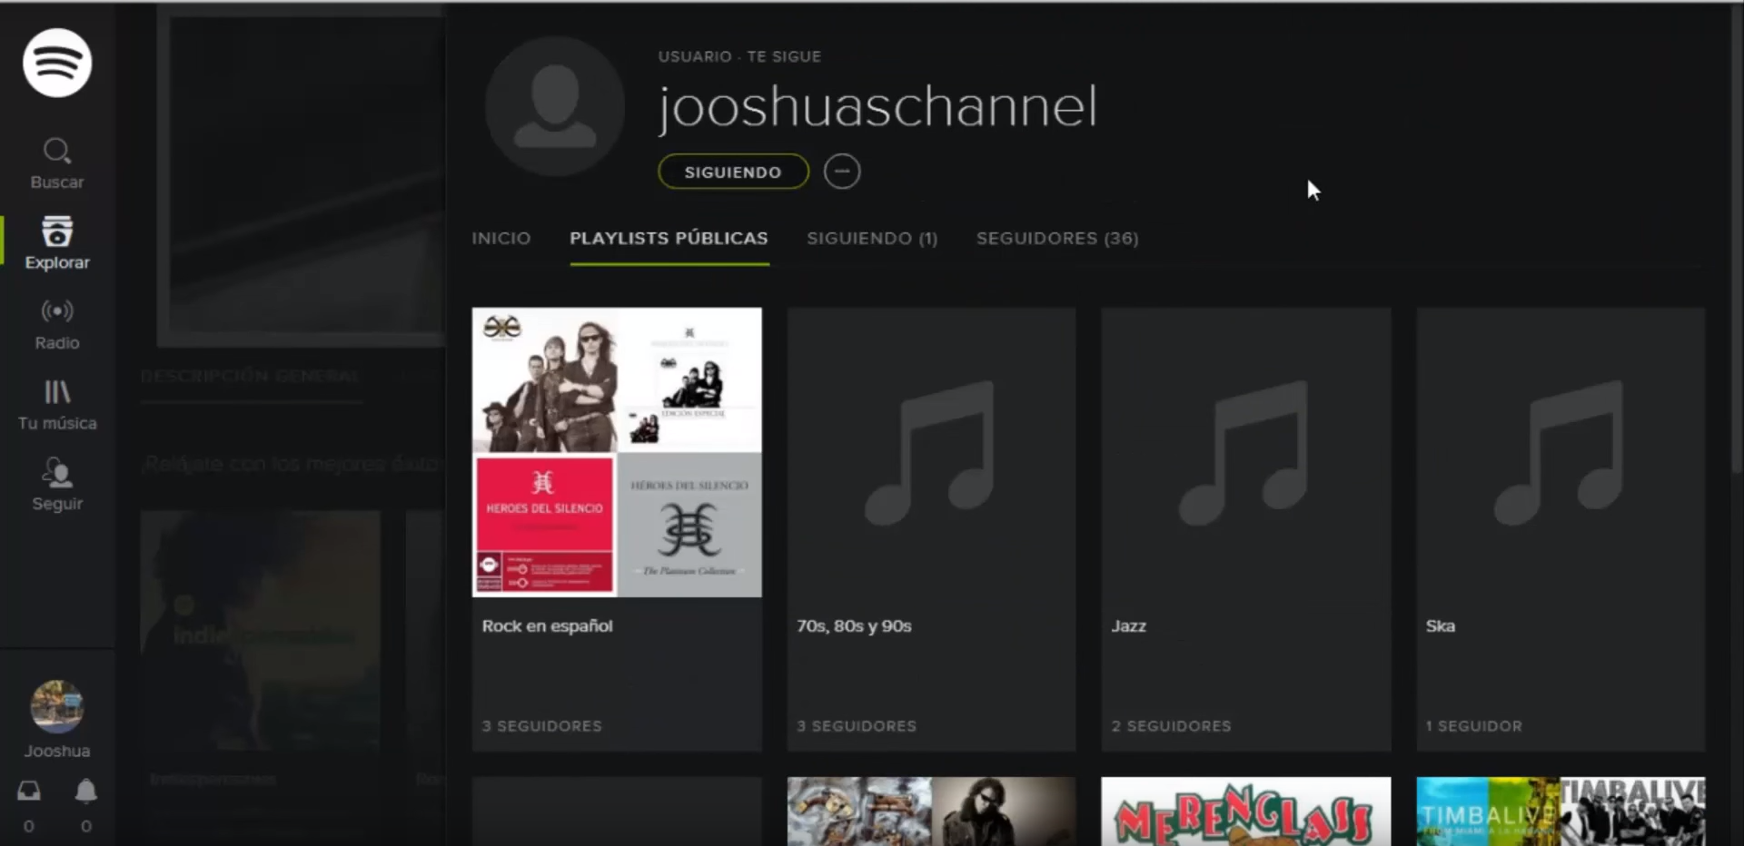The image size is (1744, 846).
Task: Click the jooshuaschannel profile picture
Action: click(555, 106)
